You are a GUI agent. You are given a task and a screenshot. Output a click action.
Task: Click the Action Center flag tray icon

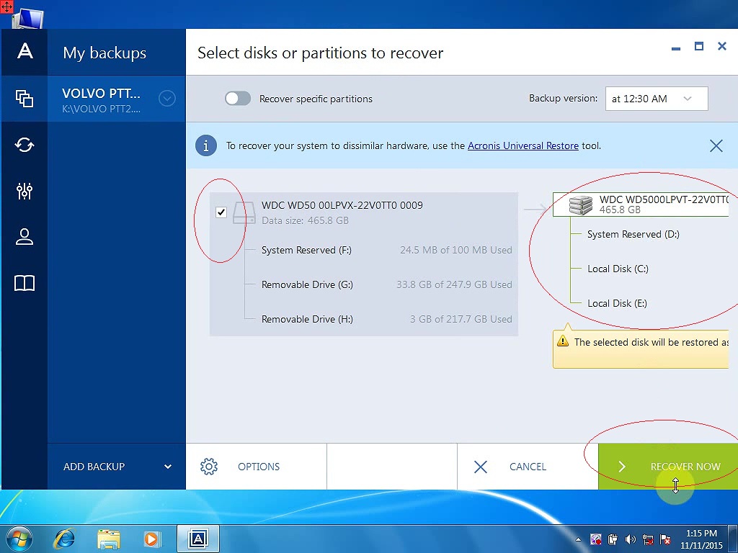665,539
